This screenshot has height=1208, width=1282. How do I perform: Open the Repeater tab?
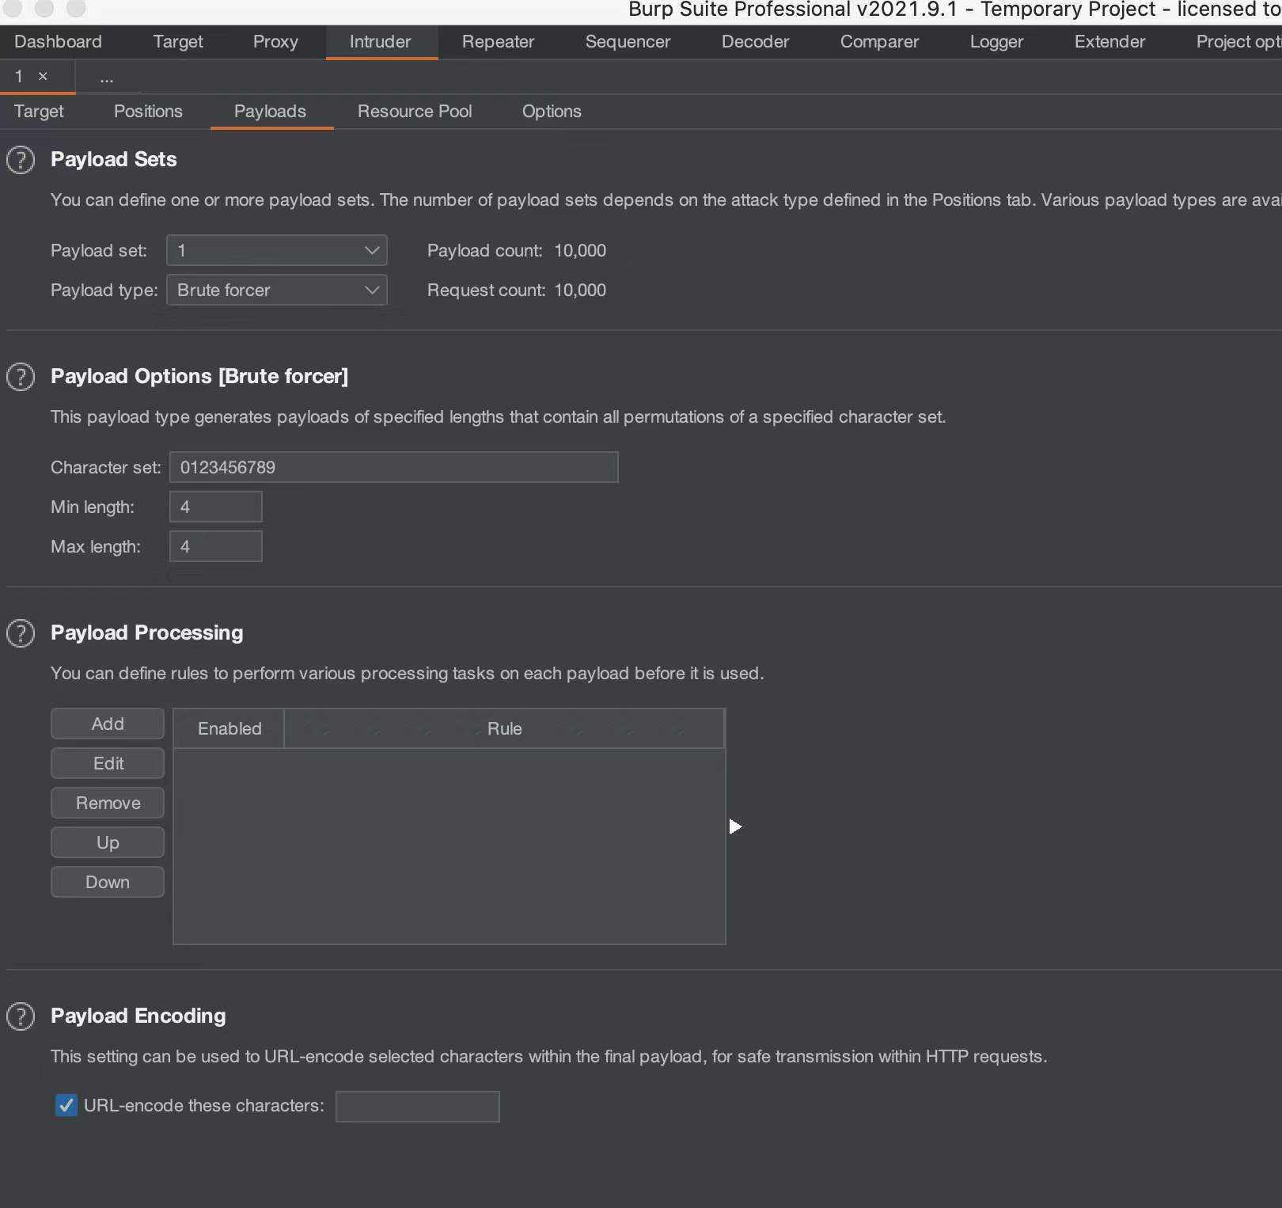point(498,42)
